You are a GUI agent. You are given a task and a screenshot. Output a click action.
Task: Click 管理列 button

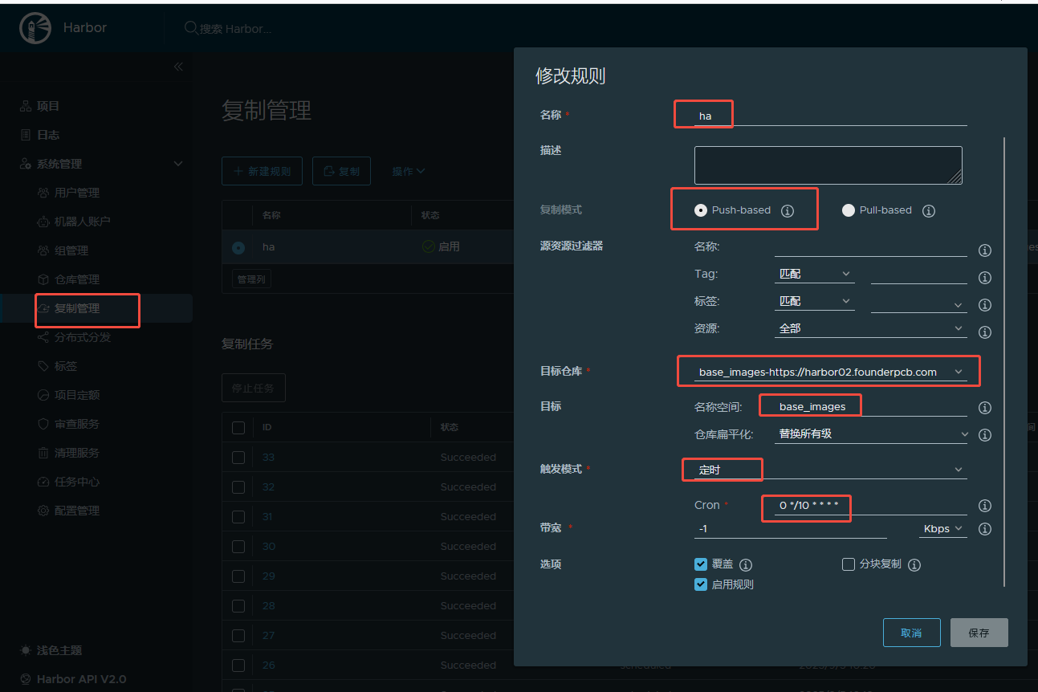(x=251, y=279)
